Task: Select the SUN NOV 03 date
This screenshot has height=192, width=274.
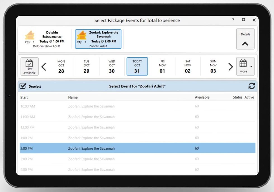Action: pyautogui.click(x=213, y=66)
